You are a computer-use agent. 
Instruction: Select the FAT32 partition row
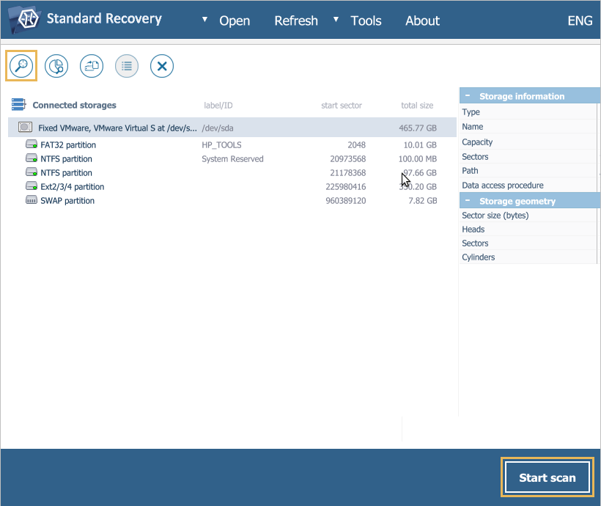[232, 144]
